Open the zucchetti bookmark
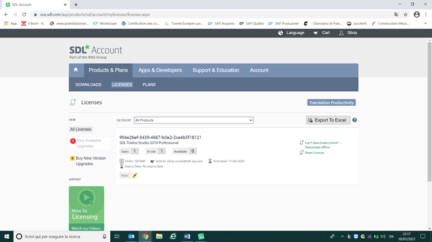This screenshot has width=432, height=242. pyautogui.click(x=357, y=23)
